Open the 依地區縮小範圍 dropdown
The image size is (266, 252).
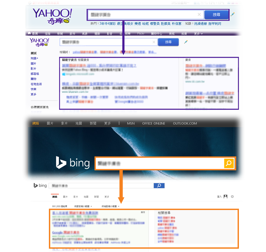point(110,206)
